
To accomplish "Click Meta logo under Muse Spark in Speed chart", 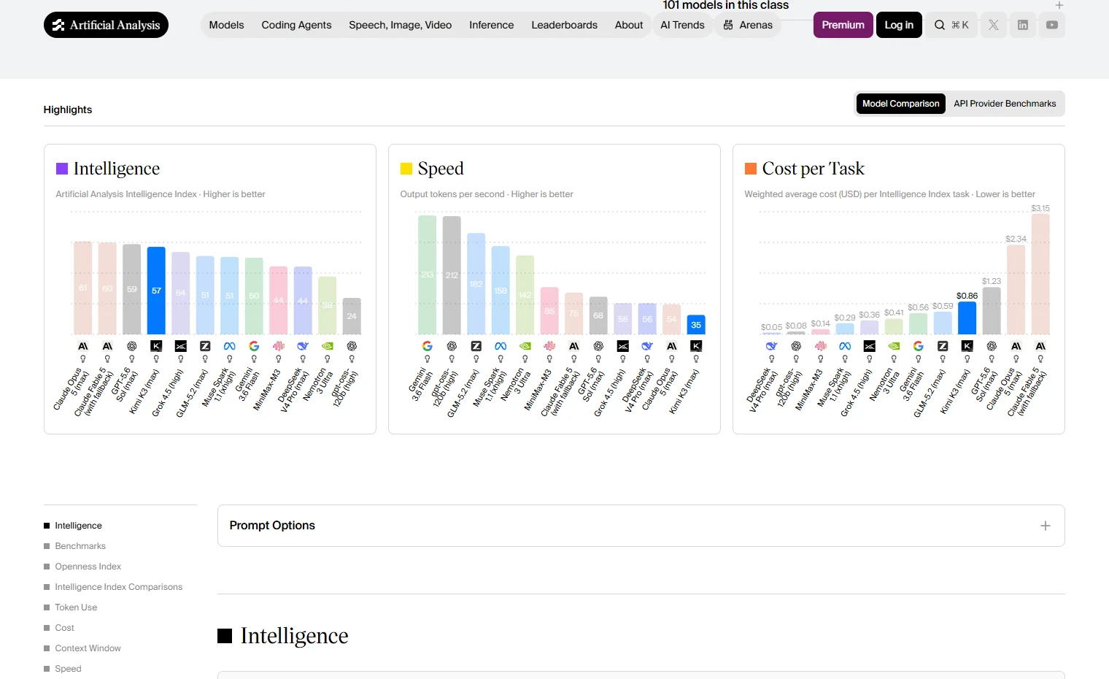I will pyautogui.click(x=501, y=346).
